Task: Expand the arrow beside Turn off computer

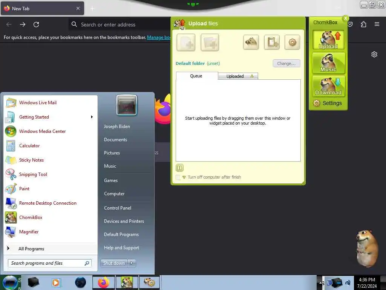Action: pos(184,177)
